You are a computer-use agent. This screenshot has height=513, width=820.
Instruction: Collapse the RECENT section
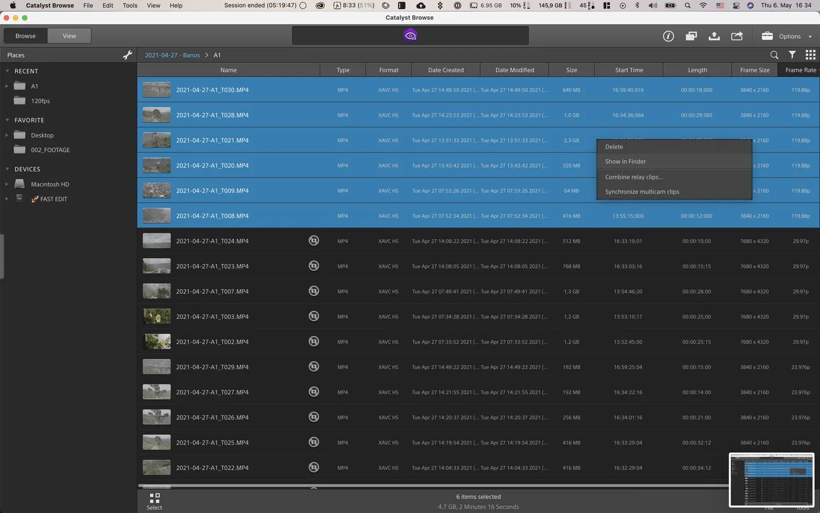coord(7,71)
